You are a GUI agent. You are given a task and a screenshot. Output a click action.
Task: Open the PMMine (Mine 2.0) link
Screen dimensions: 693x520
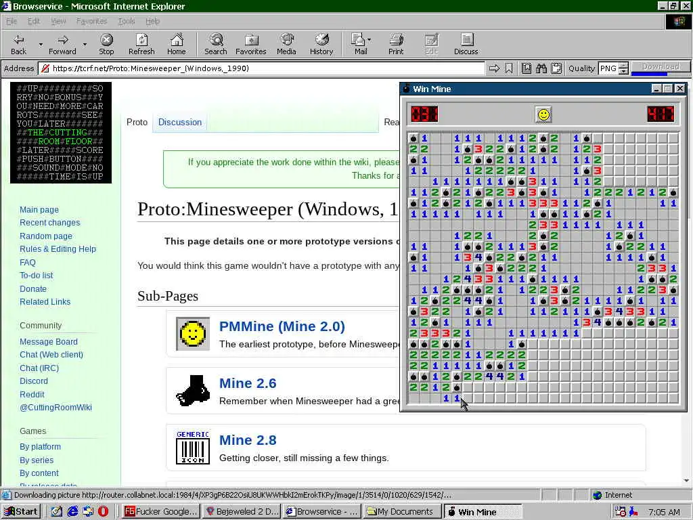pos(282,326)
